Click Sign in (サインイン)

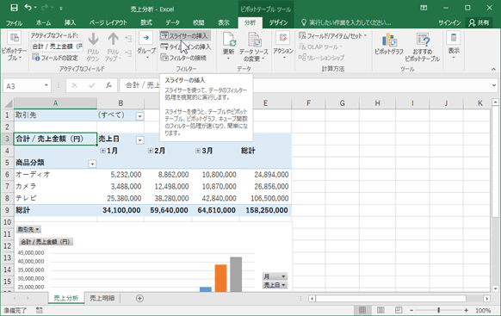(449, 22)
